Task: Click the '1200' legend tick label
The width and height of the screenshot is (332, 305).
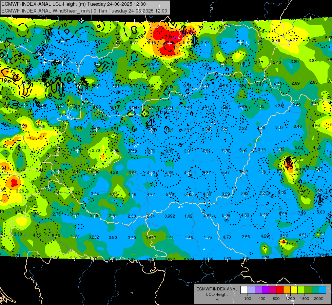Action: [x=290, y=299]
